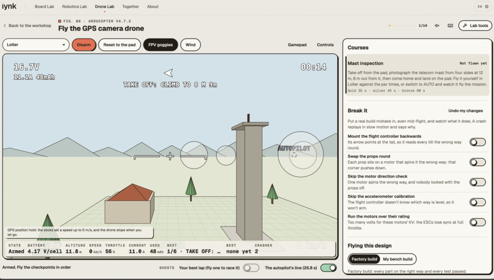The width and height of the screenshot is (494, 280).
Task: Click 'Not flown yet' course status
Action: pos(473,63)
